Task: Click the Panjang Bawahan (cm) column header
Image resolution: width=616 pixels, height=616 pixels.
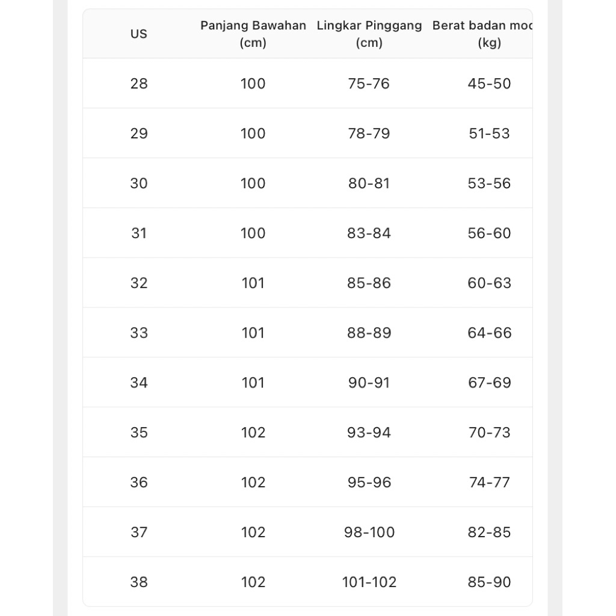Action: point(253,34)
